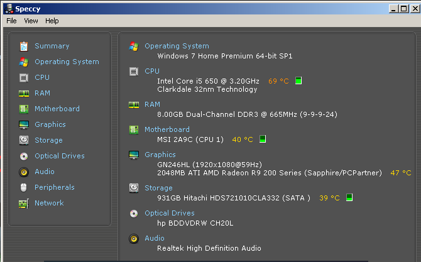Click the RAM stick icon in the main panel
Viewport: 421px width, 262px height.
tap(134, 105)
